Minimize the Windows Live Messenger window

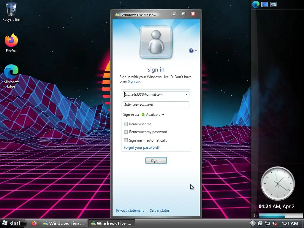pos(174,14)
